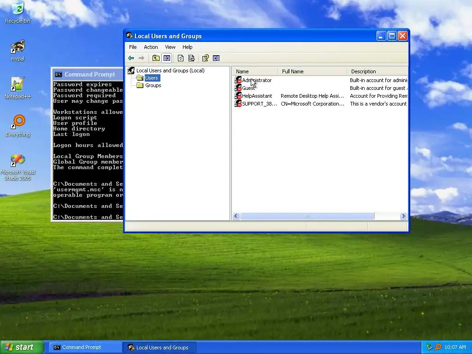The width and height of the screenshot is (472, 354).
Task: Open the Start menu
Action: (x=22, y=347)
